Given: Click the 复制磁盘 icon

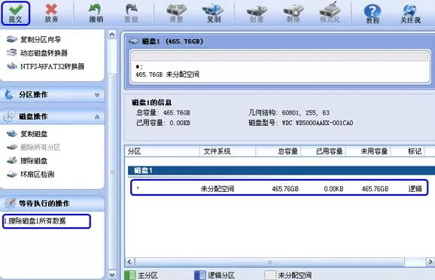Looking at the screenshot, I should pyautogui.click(x=12, y=134).
